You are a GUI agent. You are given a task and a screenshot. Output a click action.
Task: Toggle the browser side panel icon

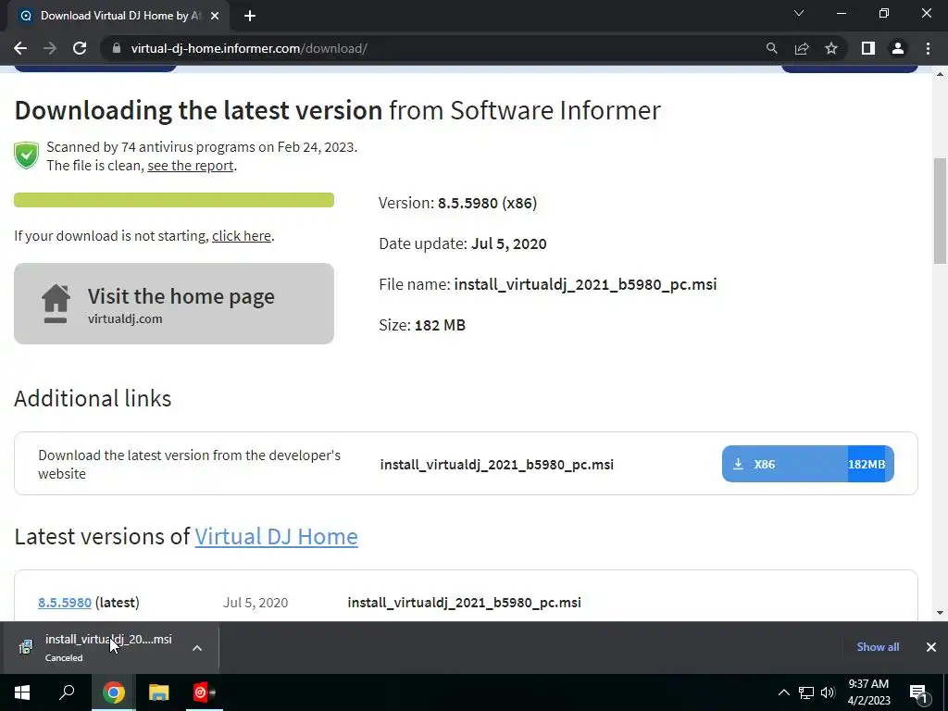tap(868, 48)
